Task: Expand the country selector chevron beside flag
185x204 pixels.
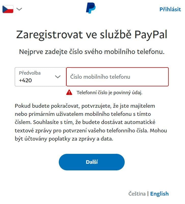Action: (x=19, y=9)
